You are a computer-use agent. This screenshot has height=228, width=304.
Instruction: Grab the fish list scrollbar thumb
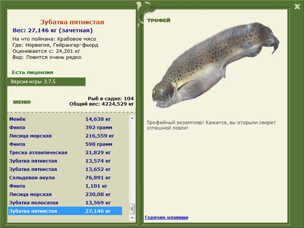pos(132,209)
